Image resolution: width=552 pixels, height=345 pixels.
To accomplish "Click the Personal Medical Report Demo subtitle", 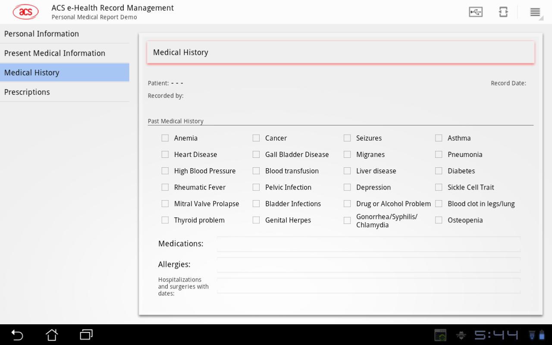I will tap(94, 17).
